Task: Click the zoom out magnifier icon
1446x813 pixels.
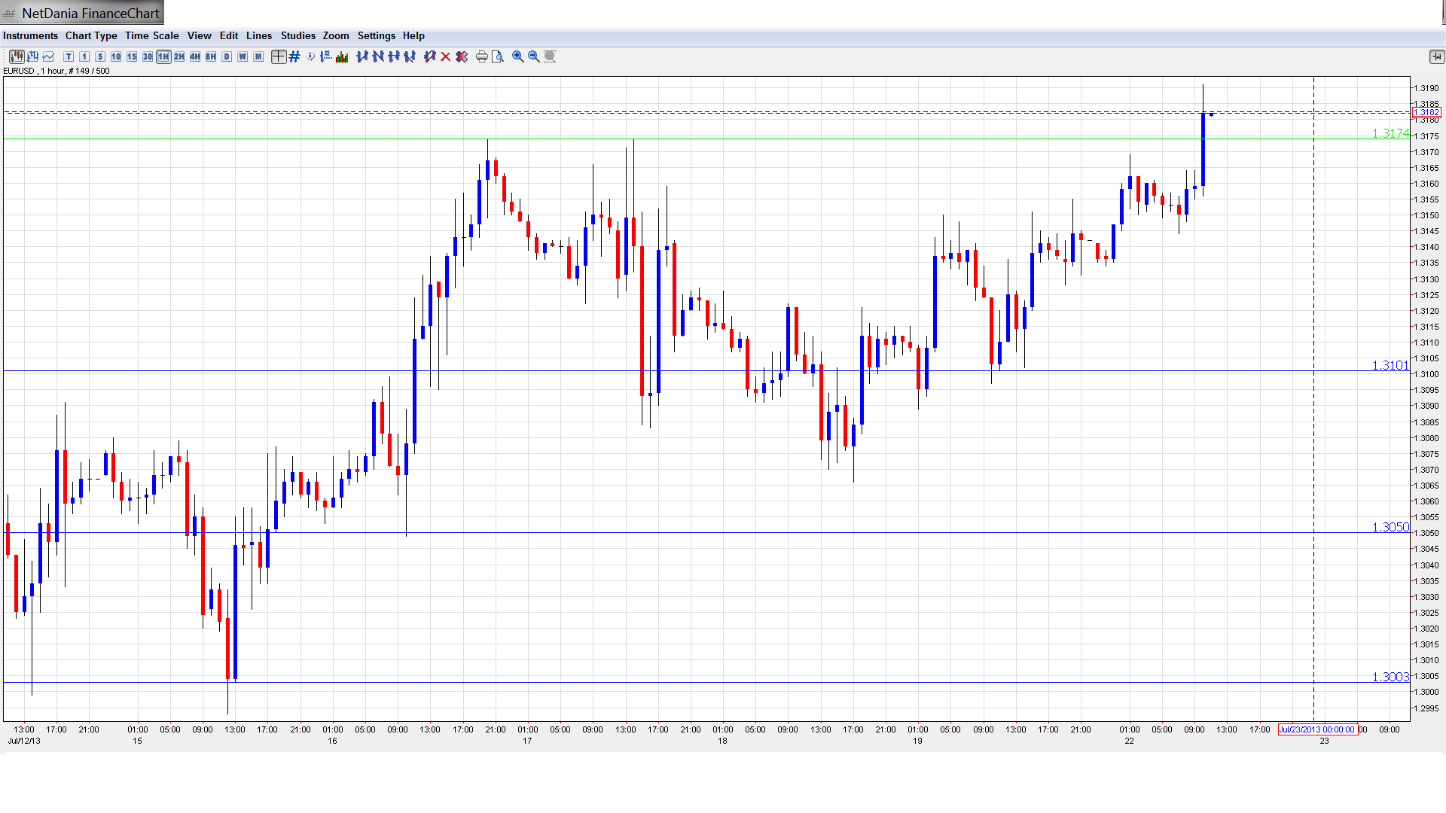Action: click(534, 56)
